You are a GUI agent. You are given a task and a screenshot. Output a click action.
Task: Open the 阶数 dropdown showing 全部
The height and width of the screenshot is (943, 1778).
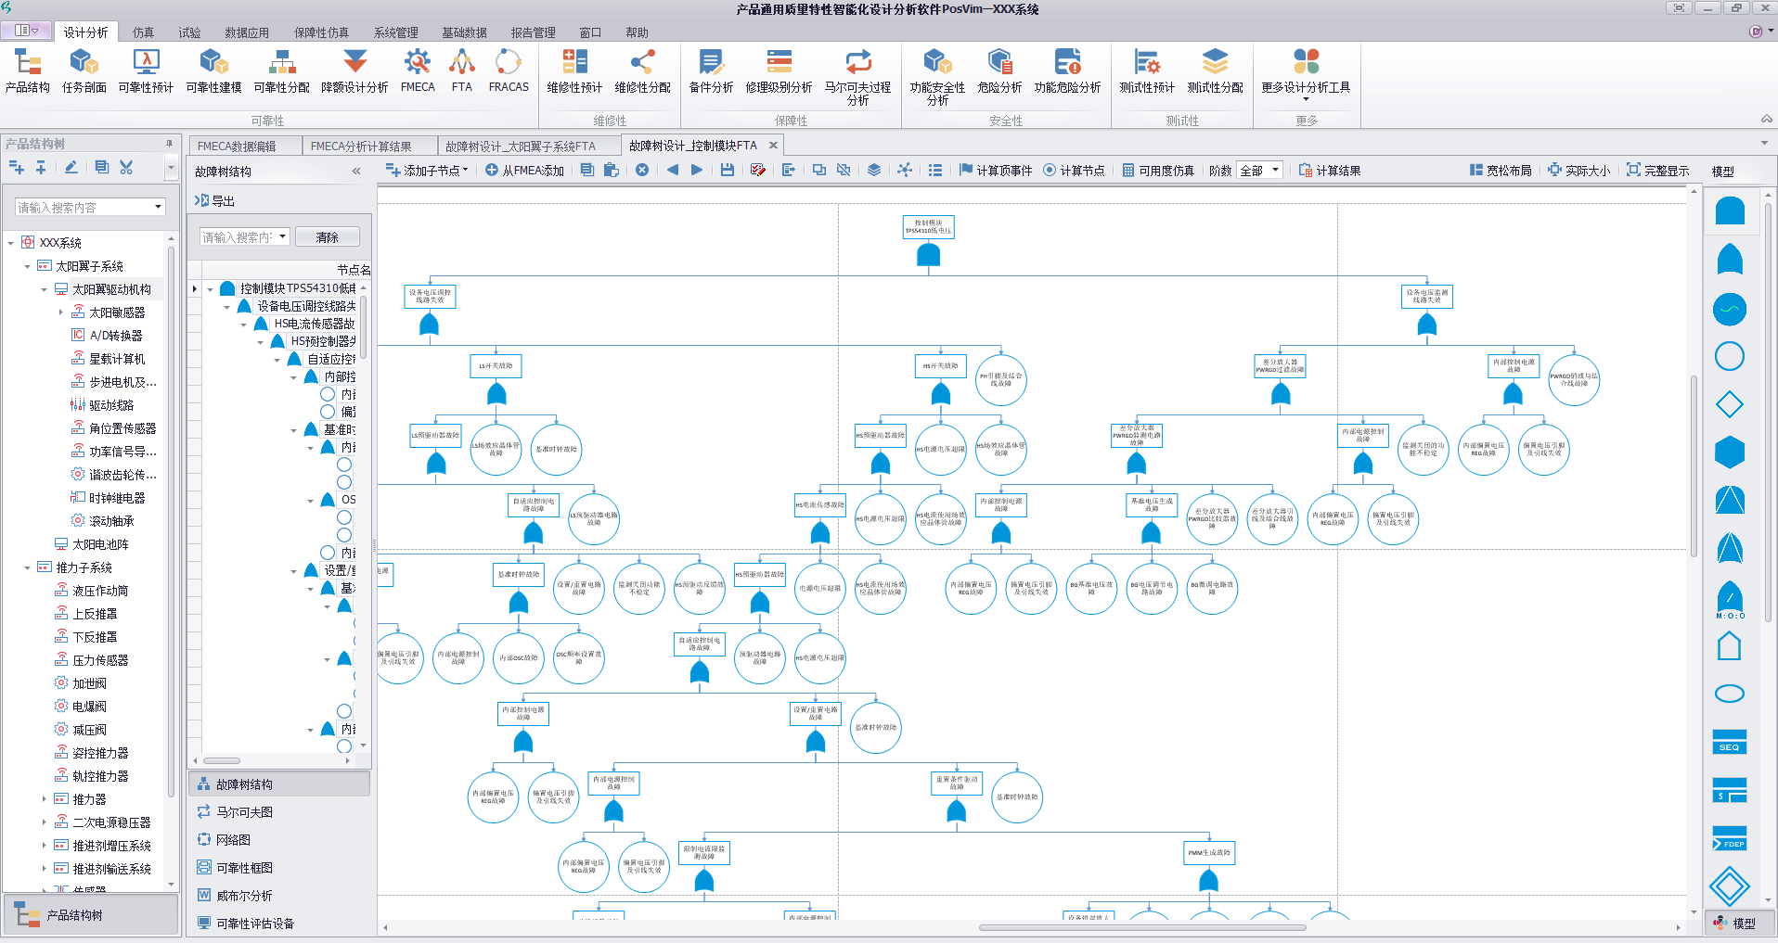coord(1260,171)
